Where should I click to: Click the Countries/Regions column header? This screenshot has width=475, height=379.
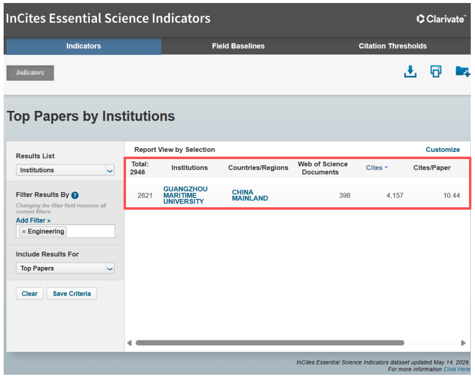[258, 168]
